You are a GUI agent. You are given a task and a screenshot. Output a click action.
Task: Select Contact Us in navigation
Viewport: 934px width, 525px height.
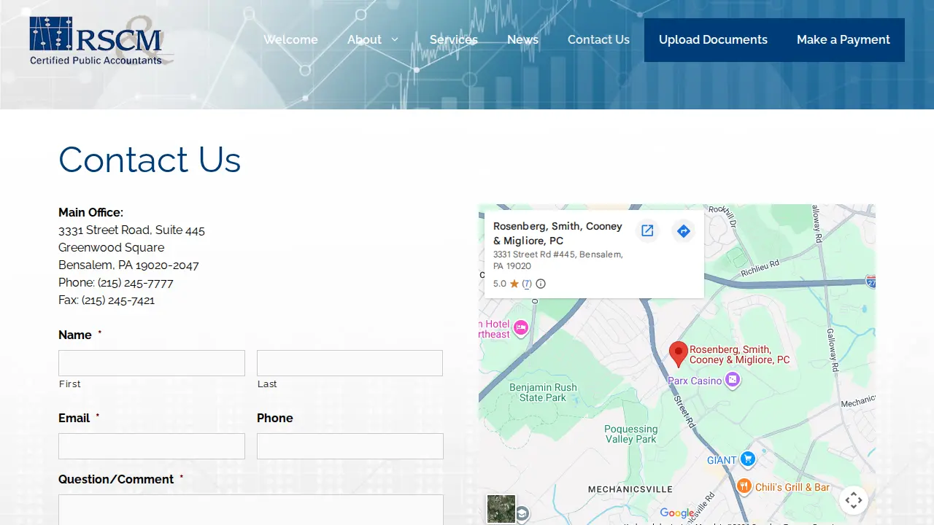(598, 39)
